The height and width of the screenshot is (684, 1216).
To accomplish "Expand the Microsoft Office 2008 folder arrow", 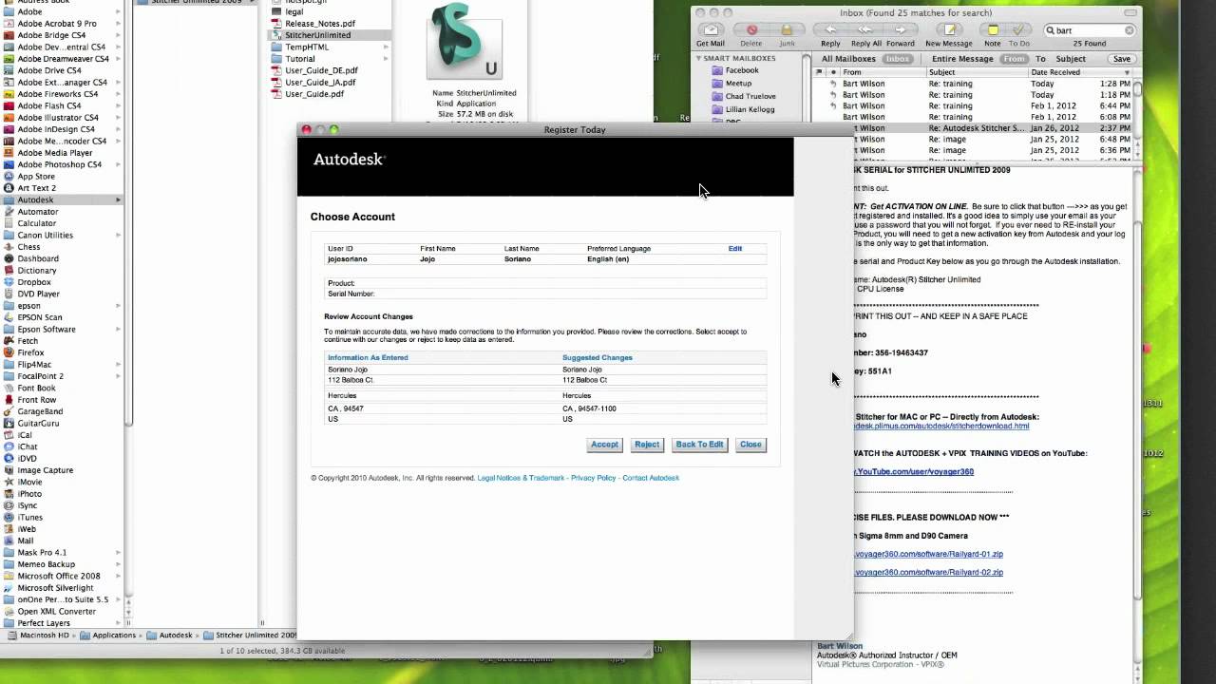I will click(119, 576).
